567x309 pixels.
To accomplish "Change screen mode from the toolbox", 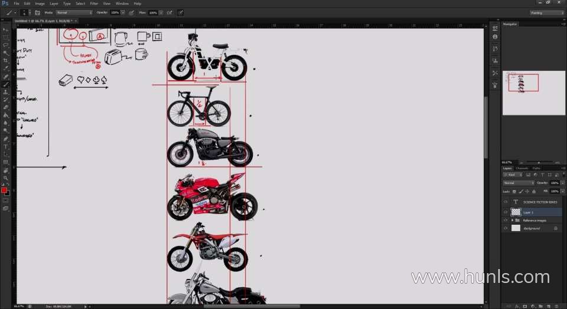I will coord(5,208).
